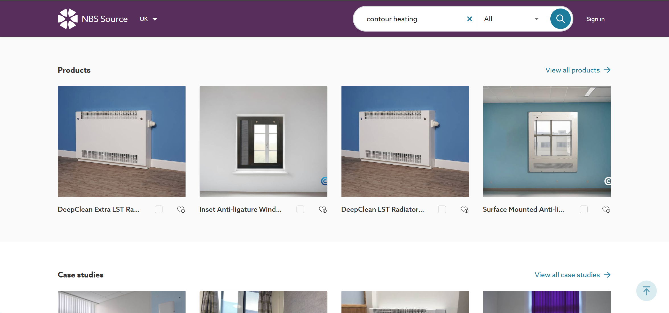Open DeepClean LST Radiator product image
The image size is (669, 313).
[x=405, y=142]
